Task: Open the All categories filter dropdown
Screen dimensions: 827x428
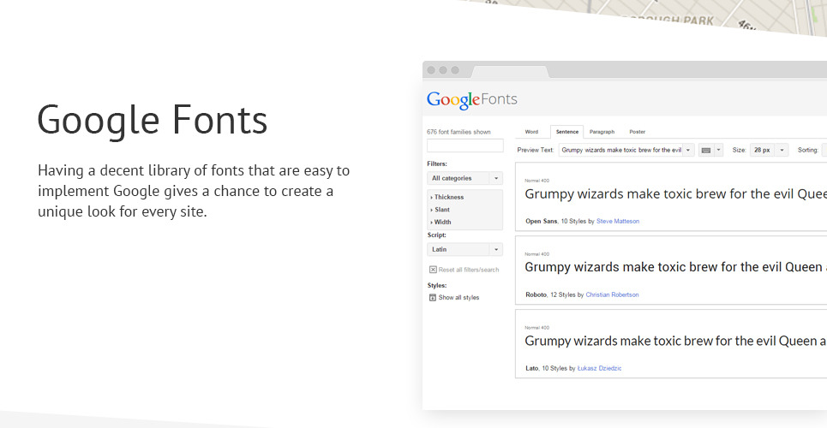Action: tap(465, 178)
